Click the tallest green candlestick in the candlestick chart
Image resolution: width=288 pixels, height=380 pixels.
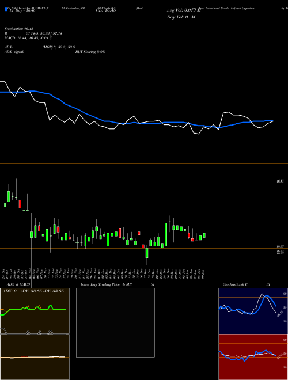(x=166, y=234)
